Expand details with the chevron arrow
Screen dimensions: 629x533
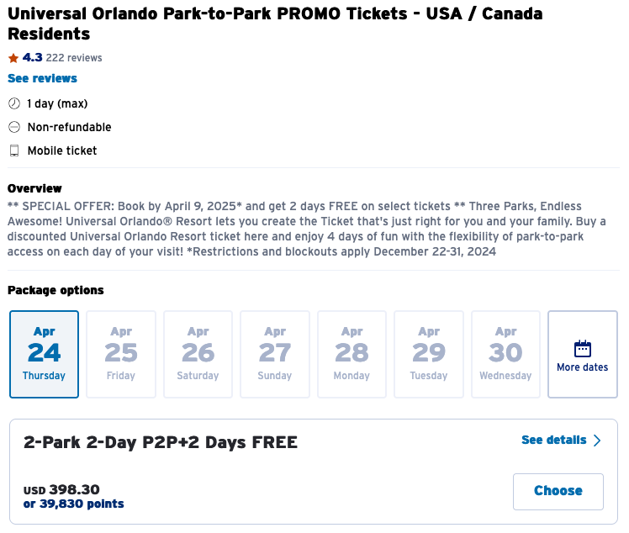[597, 441]
